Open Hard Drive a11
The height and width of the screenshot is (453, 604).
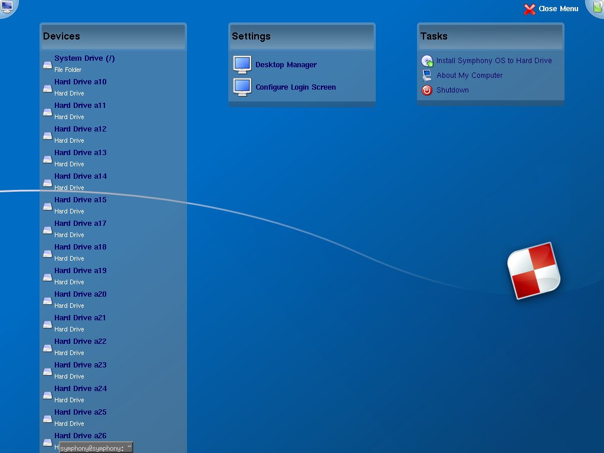point(80,105)
